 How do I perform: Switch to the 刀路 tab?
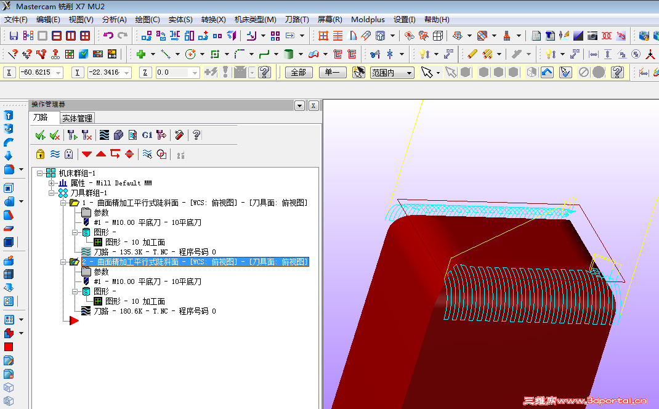pos(41,118)
